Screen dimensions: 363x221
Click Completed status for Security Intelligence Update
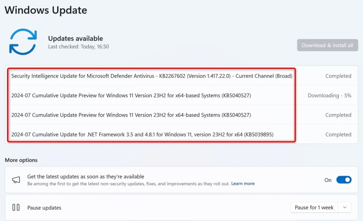click(338, 76)
